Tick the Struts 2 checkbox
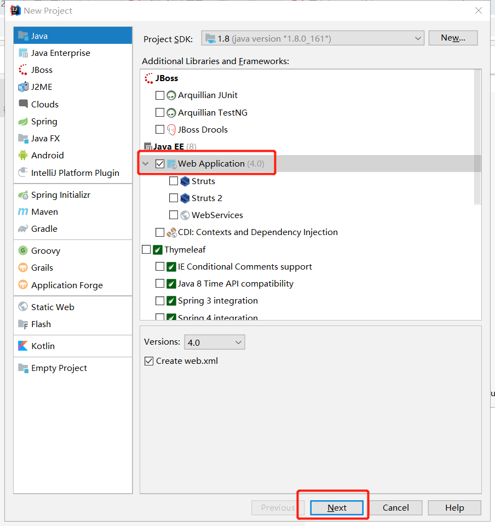The width and height of the screenshot is (495, 526). coord(174,198)
